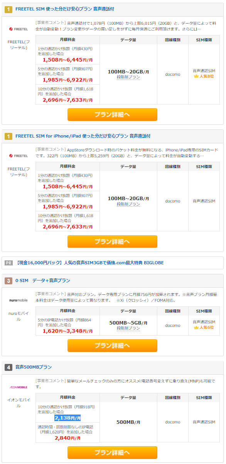Click rank number 3 badge for 0 SIM

(x=8, y=280)
